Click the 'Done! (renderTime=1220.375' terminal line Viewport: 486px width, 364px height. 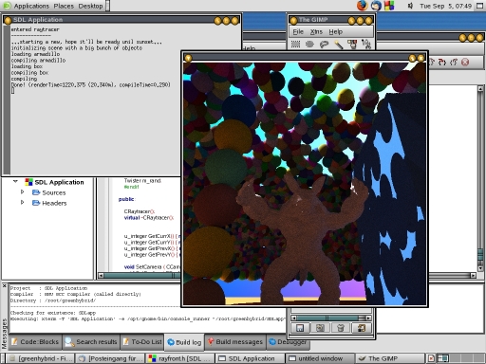91,84
